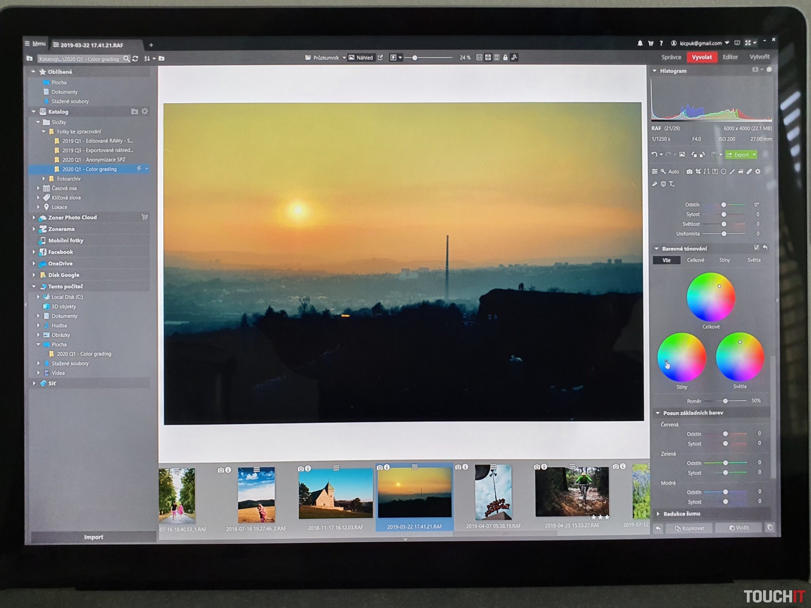Toggle fit-to-window zoom mode button
The height and width of the screenshot is (608, 811).
coord(488,57)
